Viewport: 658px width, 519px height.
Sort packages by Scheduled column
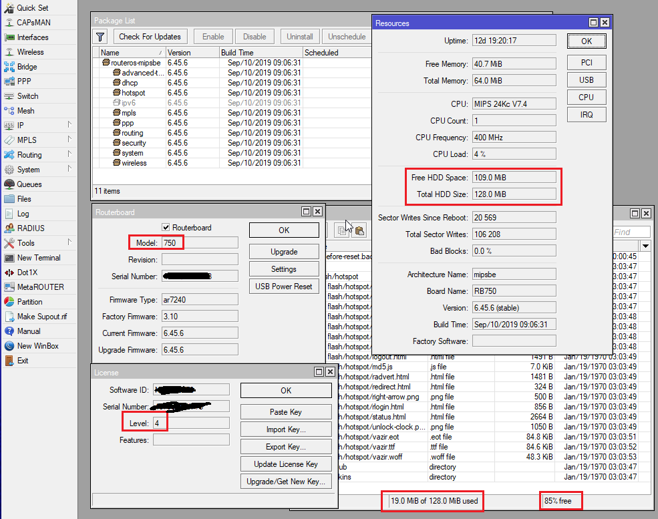pyautogui.click(x=337, y=53)
